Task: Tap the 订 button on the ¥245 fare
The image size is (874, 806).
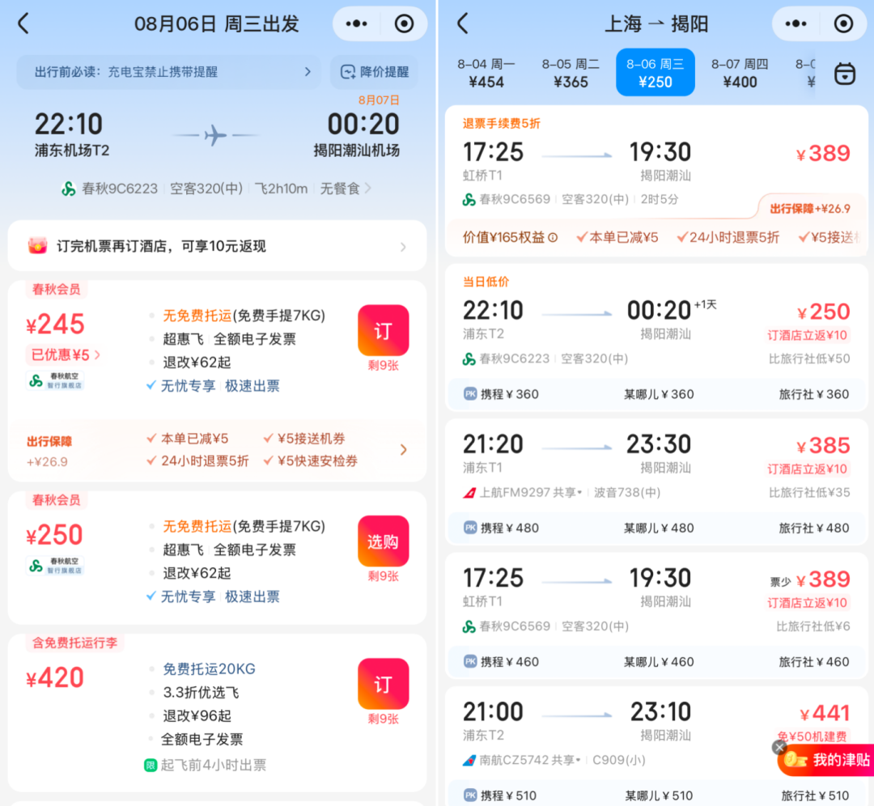Action: [383, 330]
